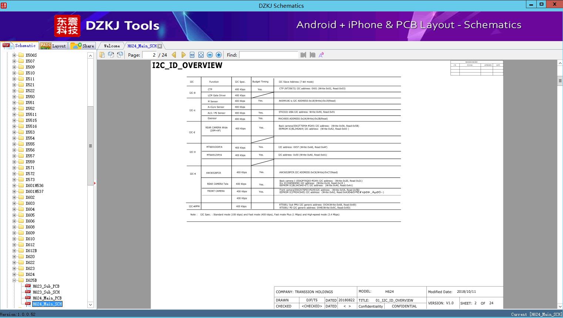
Task: Click the copy pages toolbar icon
Action: point(102,55)
